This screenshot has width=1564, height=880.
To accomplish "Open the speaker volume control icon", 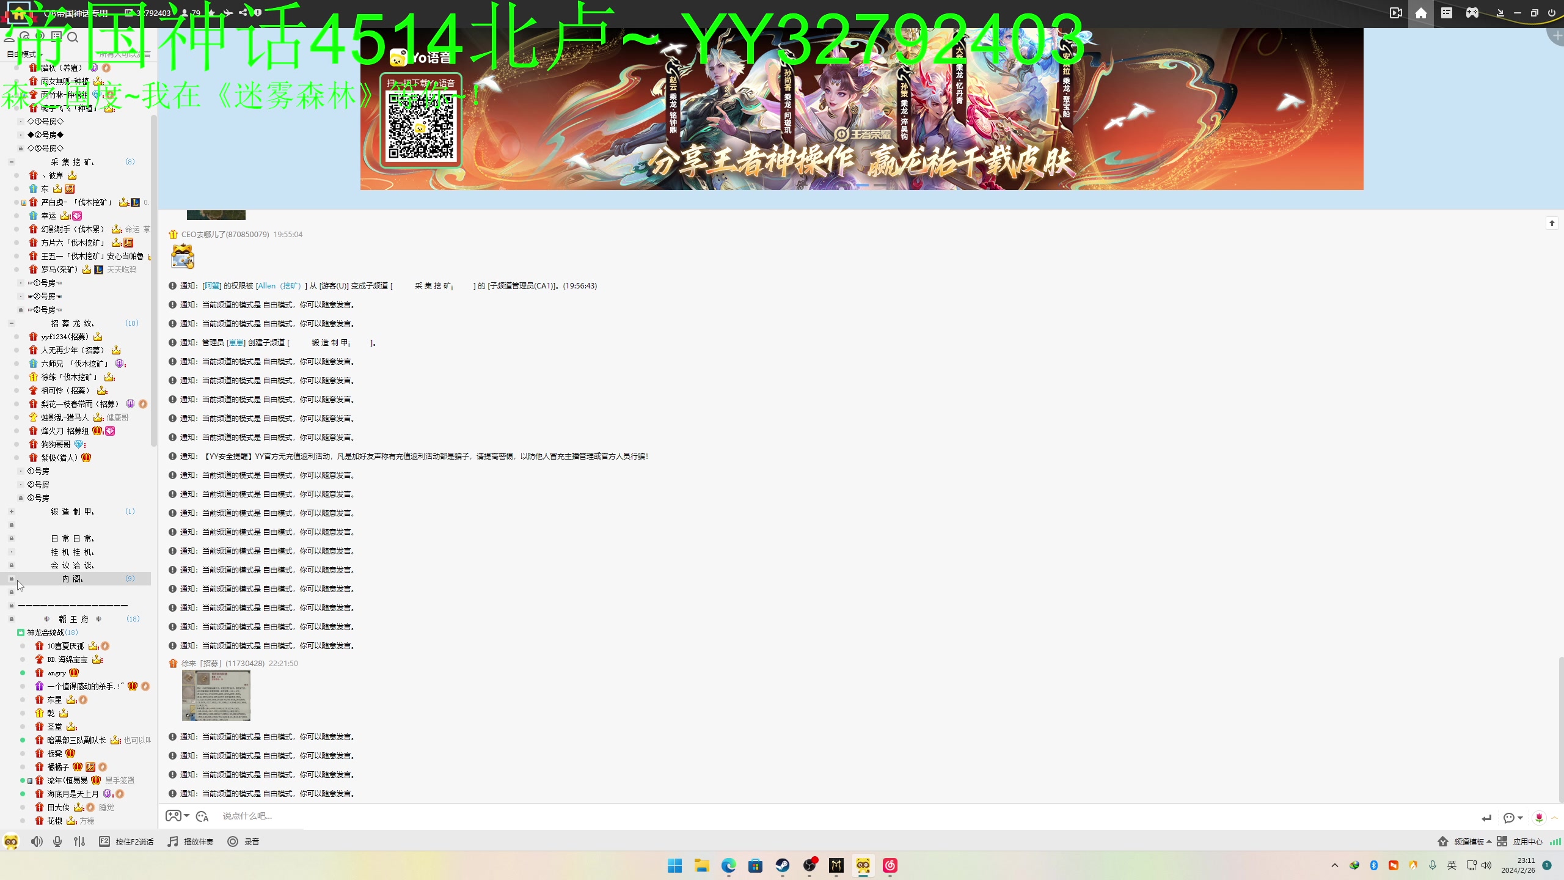I will coord(37,842).
